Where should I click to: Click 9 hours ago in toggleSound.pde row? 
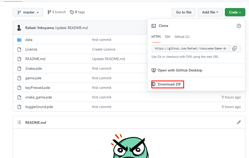231,107
